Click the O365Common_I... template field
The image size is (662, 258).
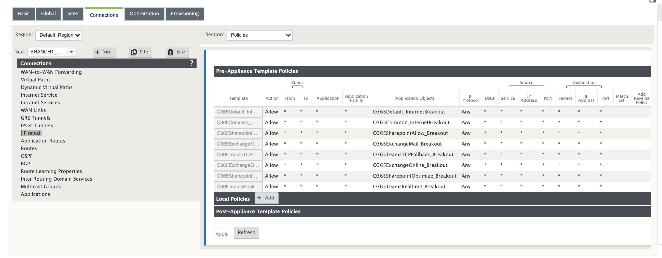click(238, 123)
